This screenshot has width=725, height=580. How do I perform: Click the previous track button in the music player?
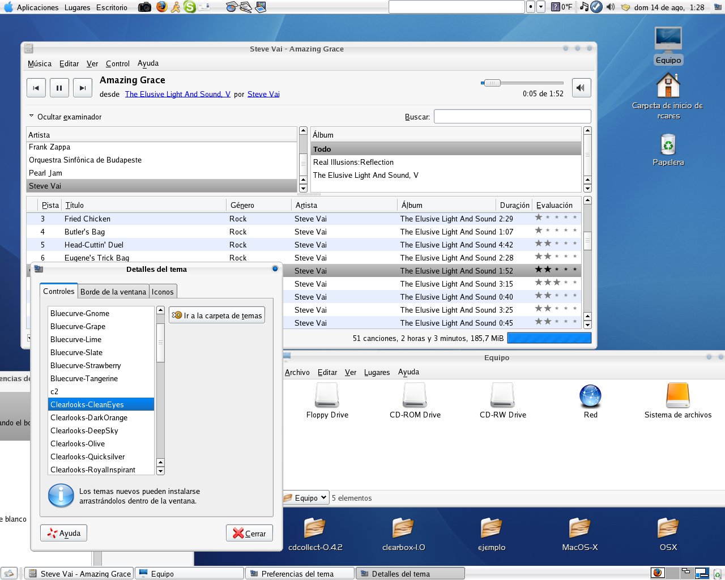[36, 88]
